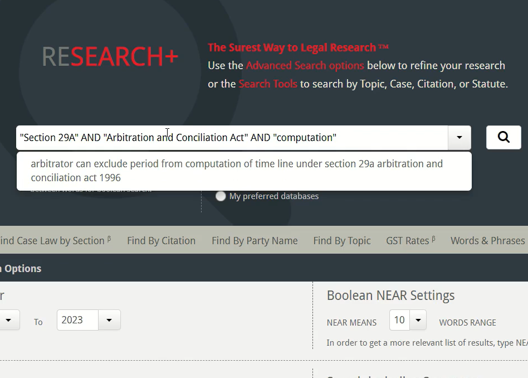Click the RESEARCH+ logo
This screenshot has width=528, height=378.
coord(110,56)
